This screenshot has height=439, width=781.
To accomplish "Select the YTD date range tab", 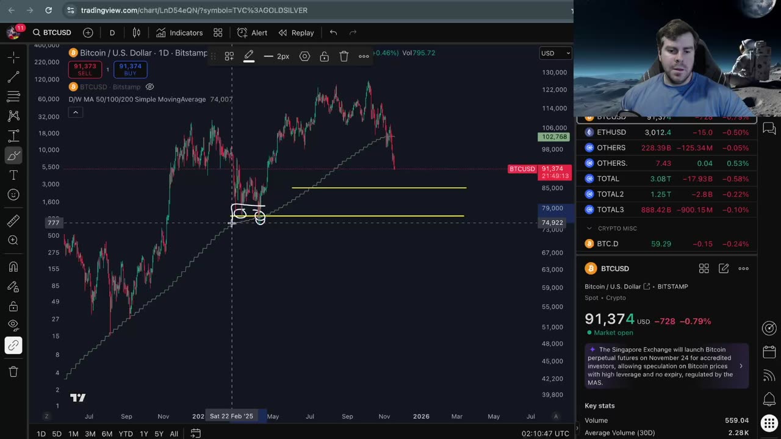I will 126,434.
